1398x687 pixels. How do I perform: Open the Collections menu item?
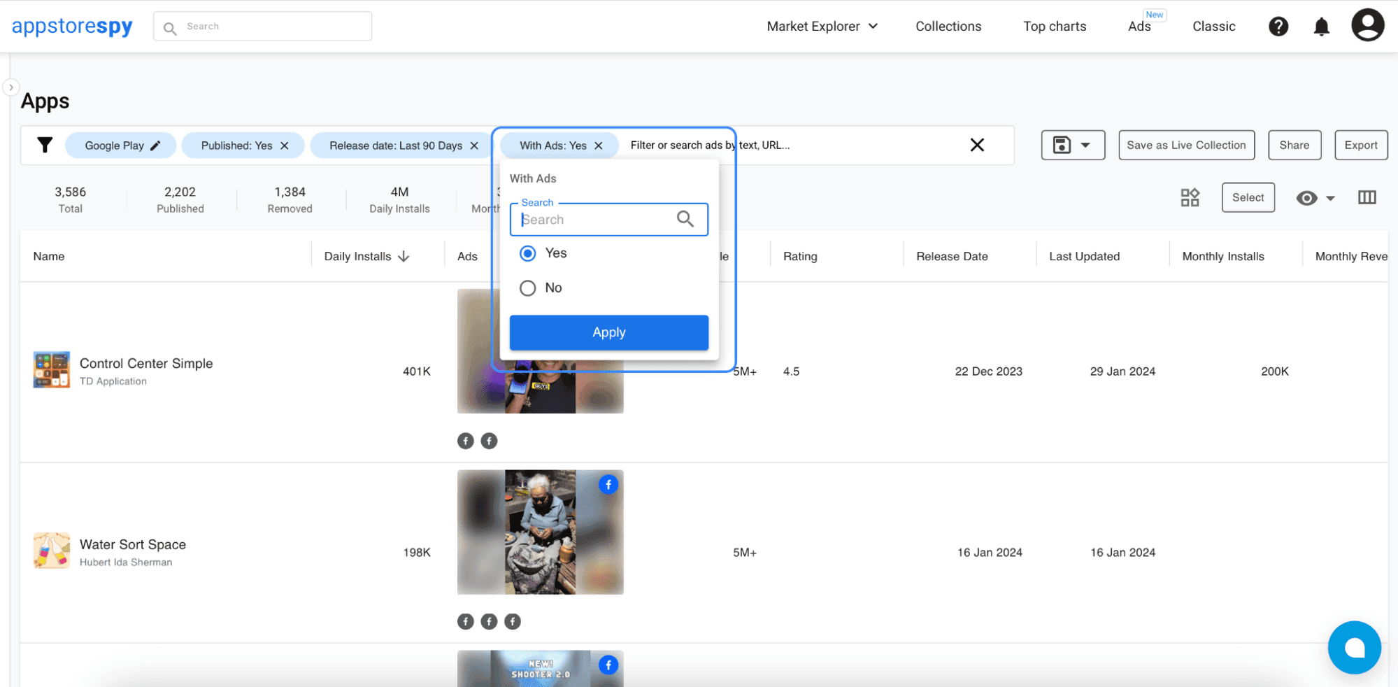pos(948,27)
